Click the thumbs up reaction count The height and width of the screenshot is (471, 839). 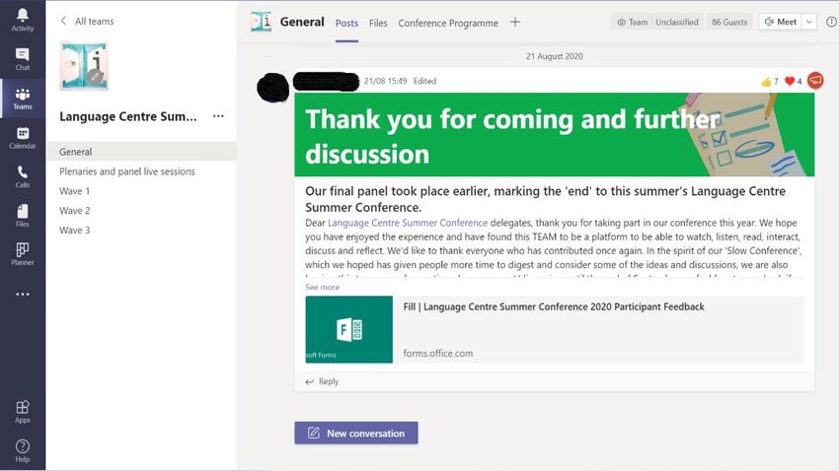pyautogui.click(x=770, y=81)
